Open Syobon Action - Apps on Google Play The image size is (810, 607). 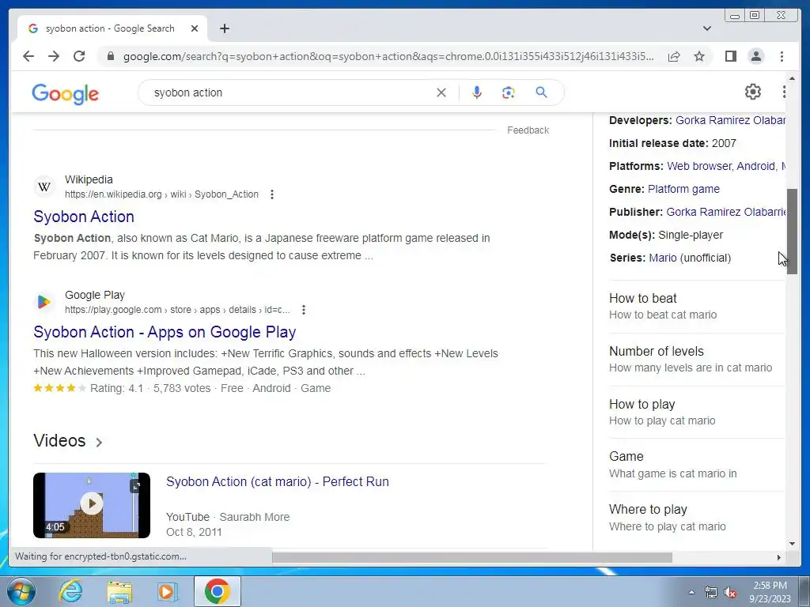tap(165, 332)
